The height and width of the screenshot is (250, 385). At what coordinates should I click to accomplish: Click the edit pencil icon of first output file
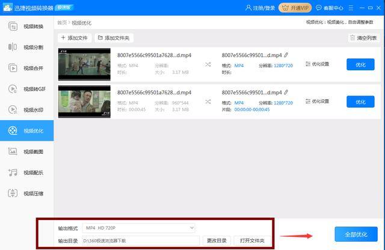pyautogui.click(x=286, y=55)
